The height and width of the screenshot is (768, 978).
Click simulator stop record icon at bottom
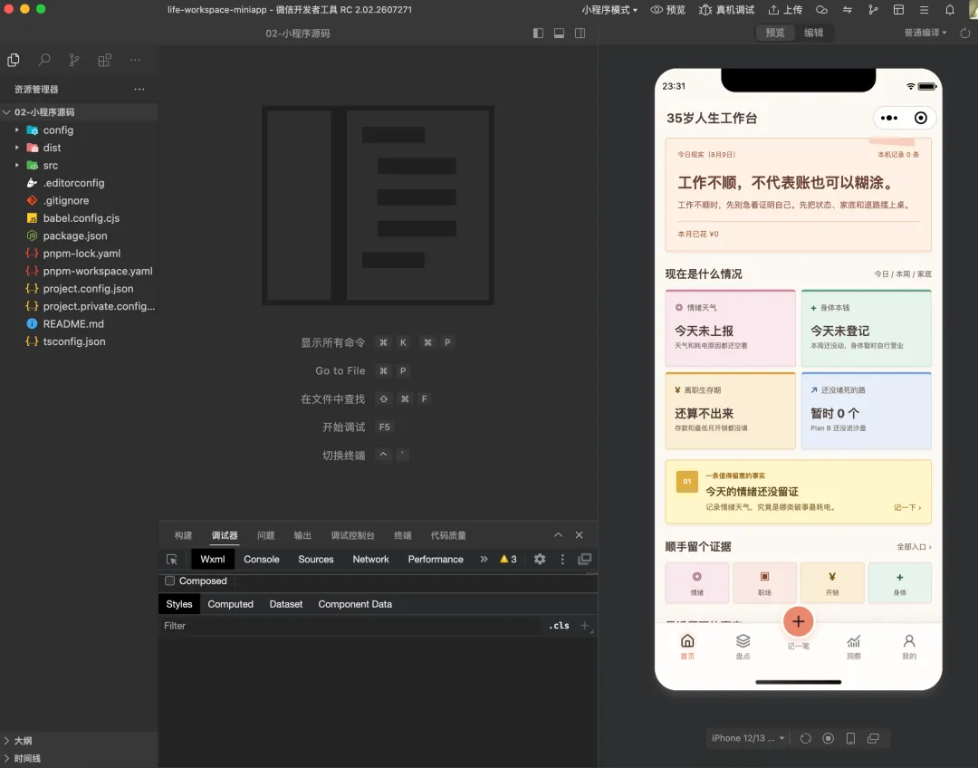(829, 739)
